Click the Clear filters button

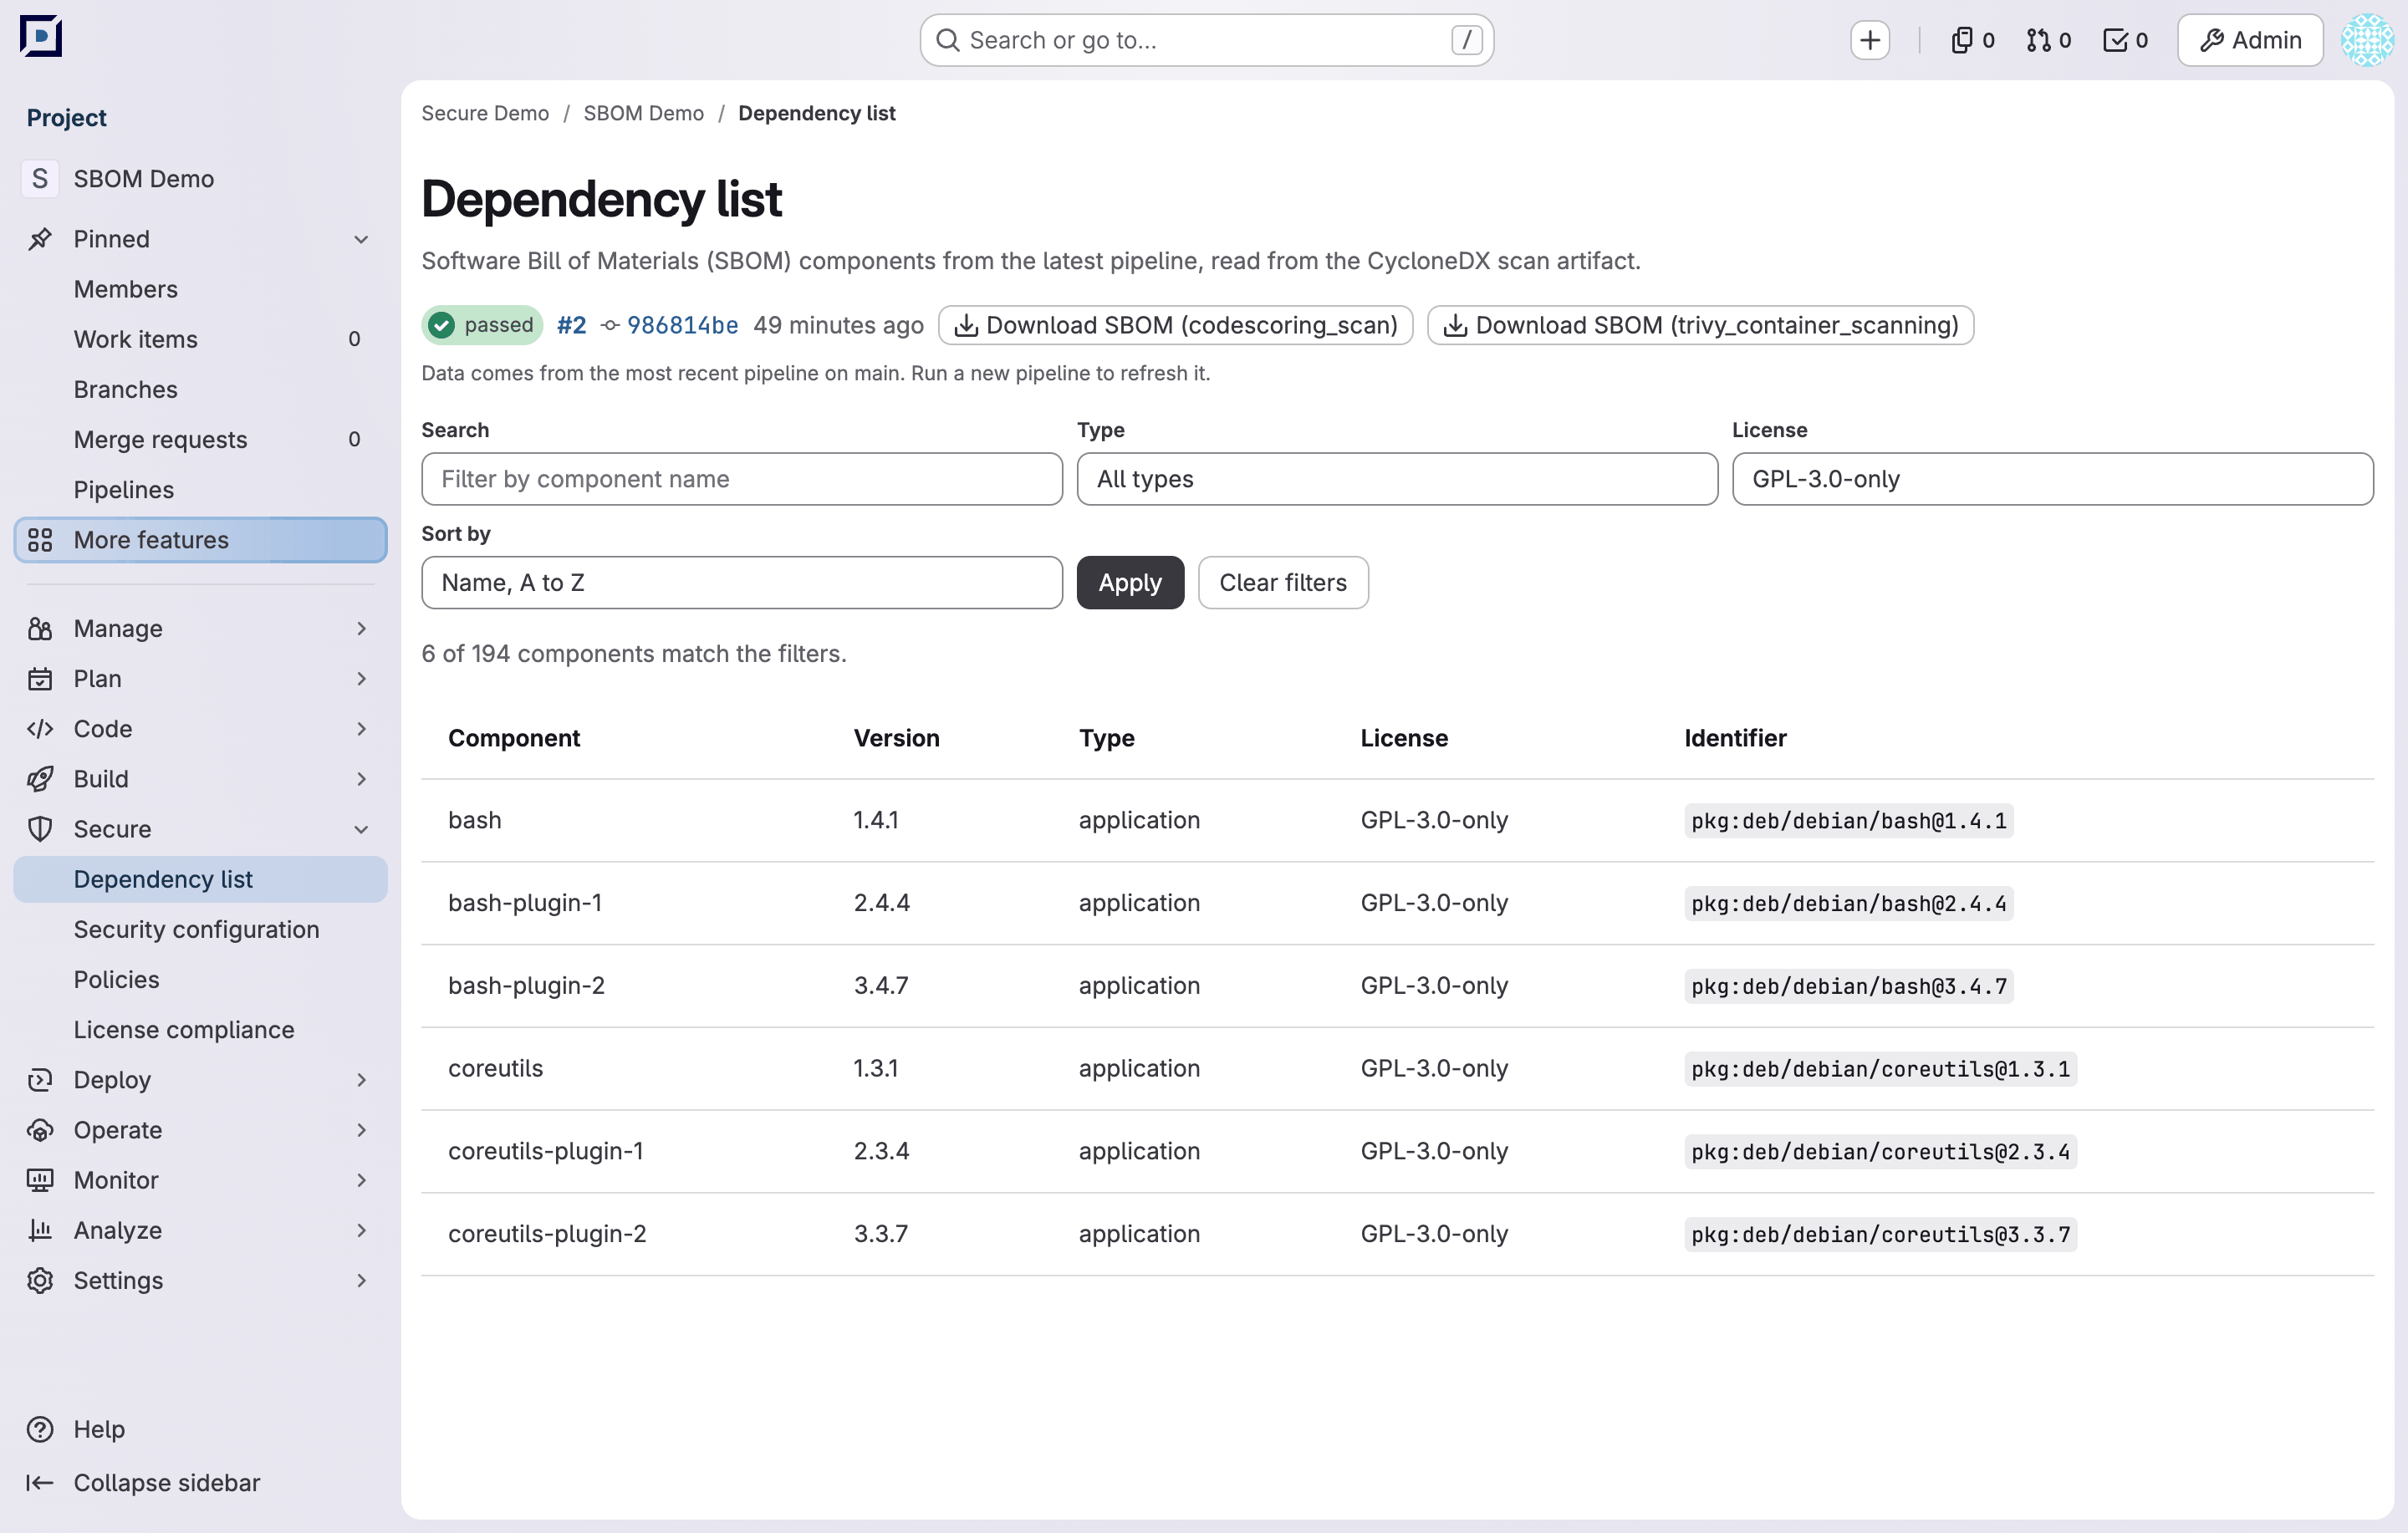[x=1283, y=582]
